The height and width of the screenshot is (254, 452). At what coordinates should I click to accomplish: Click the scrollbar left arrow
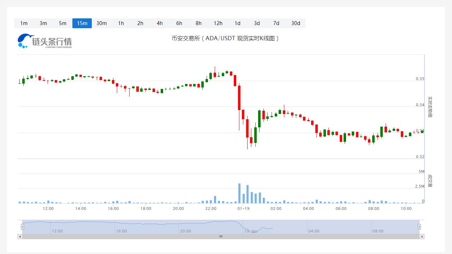point(20,237)
